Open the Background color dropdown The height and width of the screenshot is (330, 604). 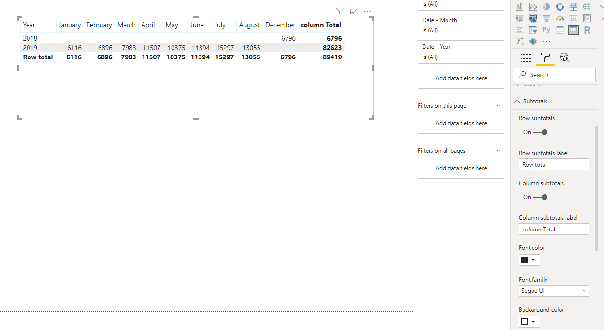(x=530, y=322)
